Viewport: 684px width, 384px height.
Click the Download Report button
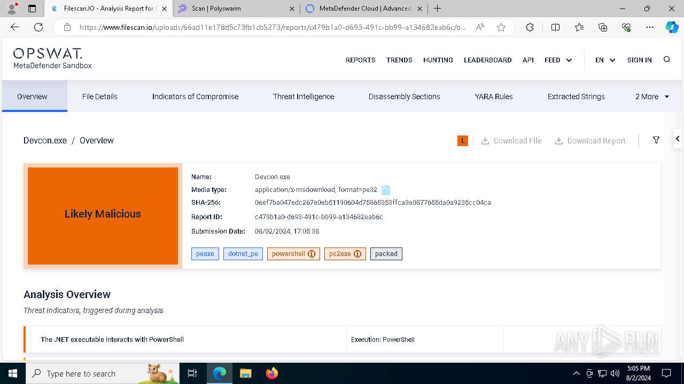click(x=590, y=141)
